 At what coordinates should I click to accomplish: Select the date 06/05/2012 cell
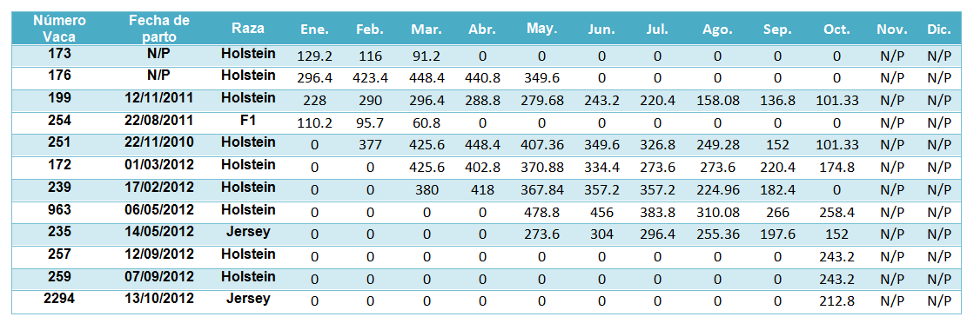pos(159,209)
